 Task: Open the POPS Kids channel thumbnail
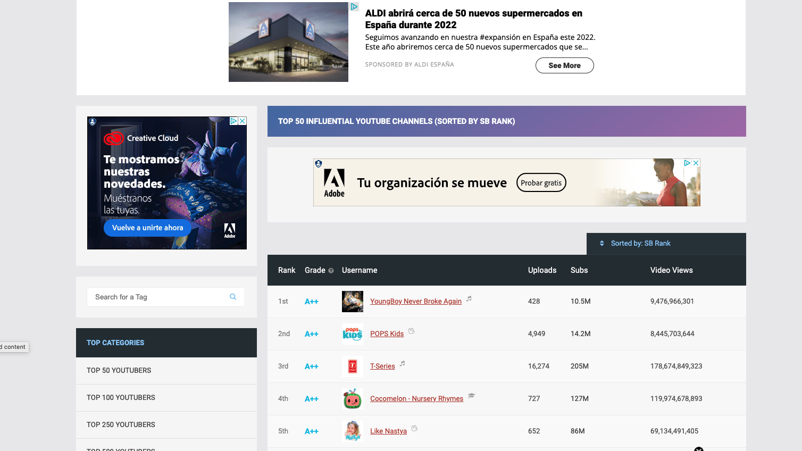pyautogui.click(x=353, y=334)
